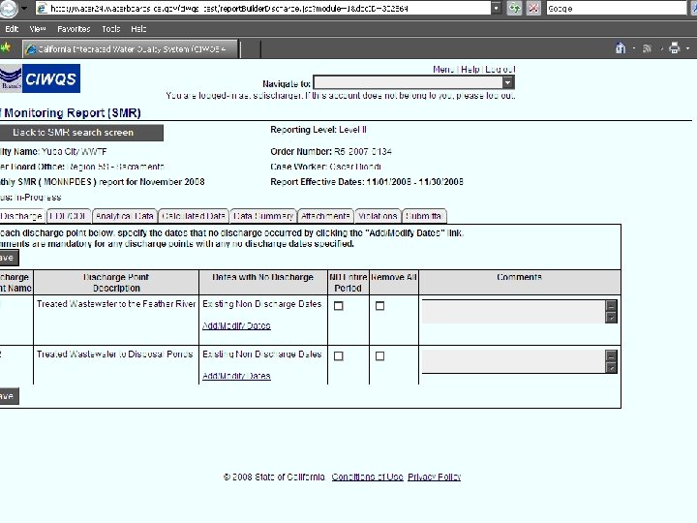Click the browser refresh icon
Image resolution: width=697 pixels, height=523 pixels.
coord(514,8)
